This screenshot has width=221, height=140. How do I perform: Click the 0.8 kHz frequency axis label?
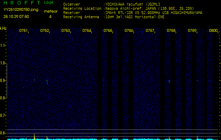coord(3,98)
